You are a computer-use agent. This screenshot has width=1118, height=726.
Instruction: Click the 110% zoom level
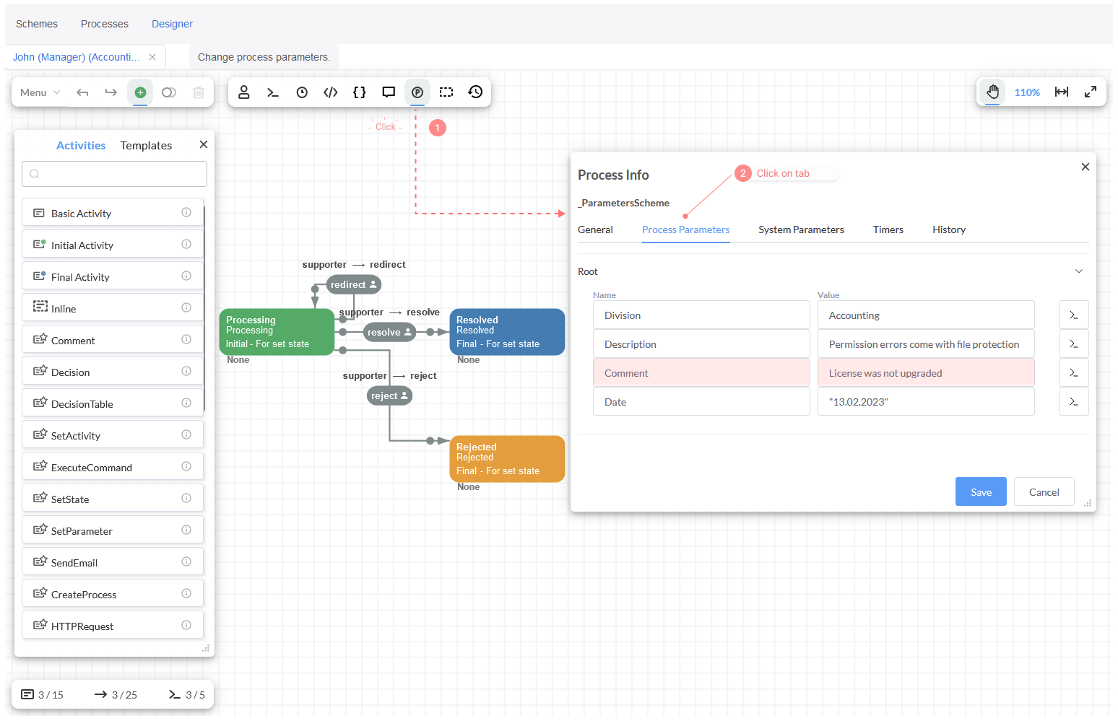(x=1027, y=92)
